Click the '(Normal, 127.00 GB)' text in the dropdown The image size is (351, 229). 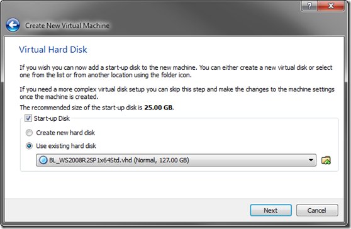coord(162,160)
